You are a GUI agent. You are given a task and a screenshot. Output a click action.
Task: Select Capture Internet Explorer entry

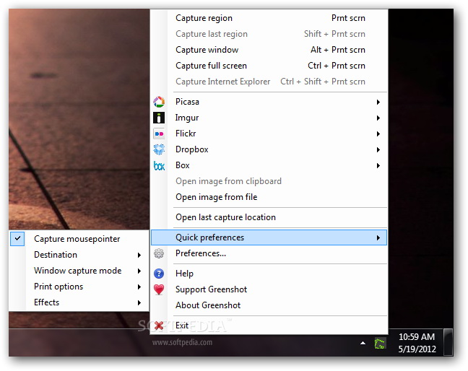[x=269, y=82]
